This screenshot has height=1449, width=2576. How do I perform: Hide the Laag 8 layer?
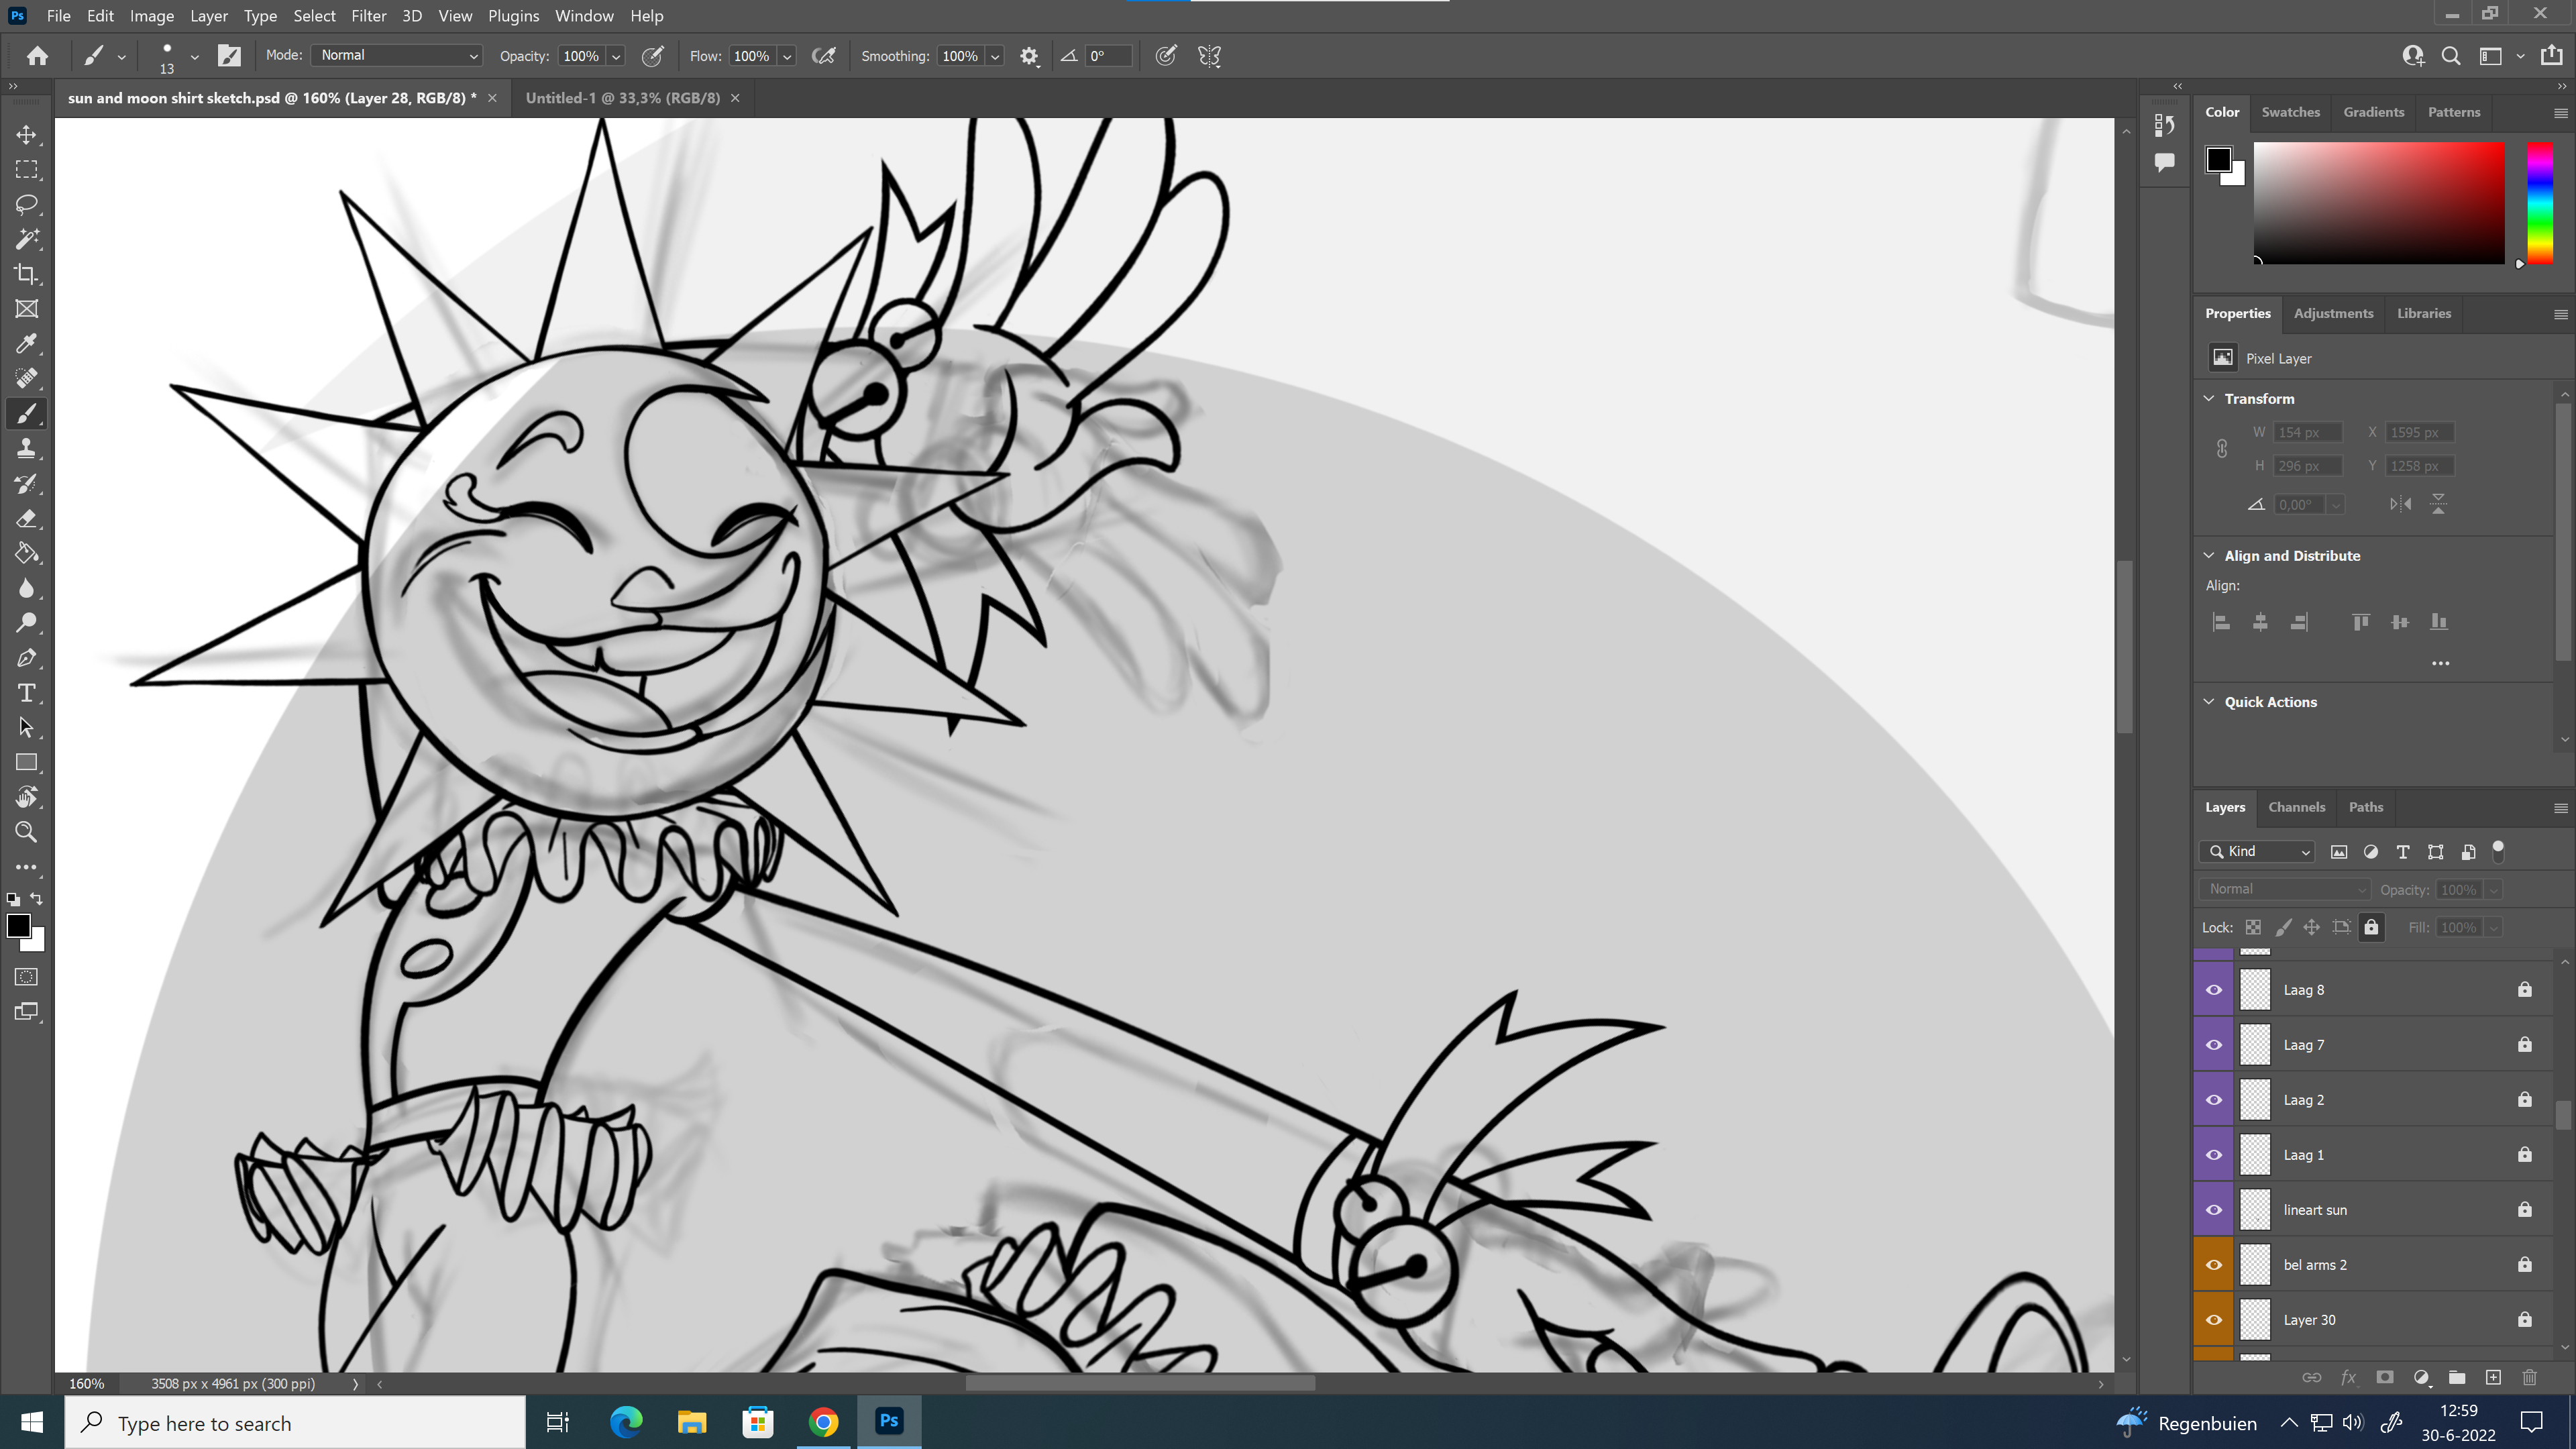2214,990
